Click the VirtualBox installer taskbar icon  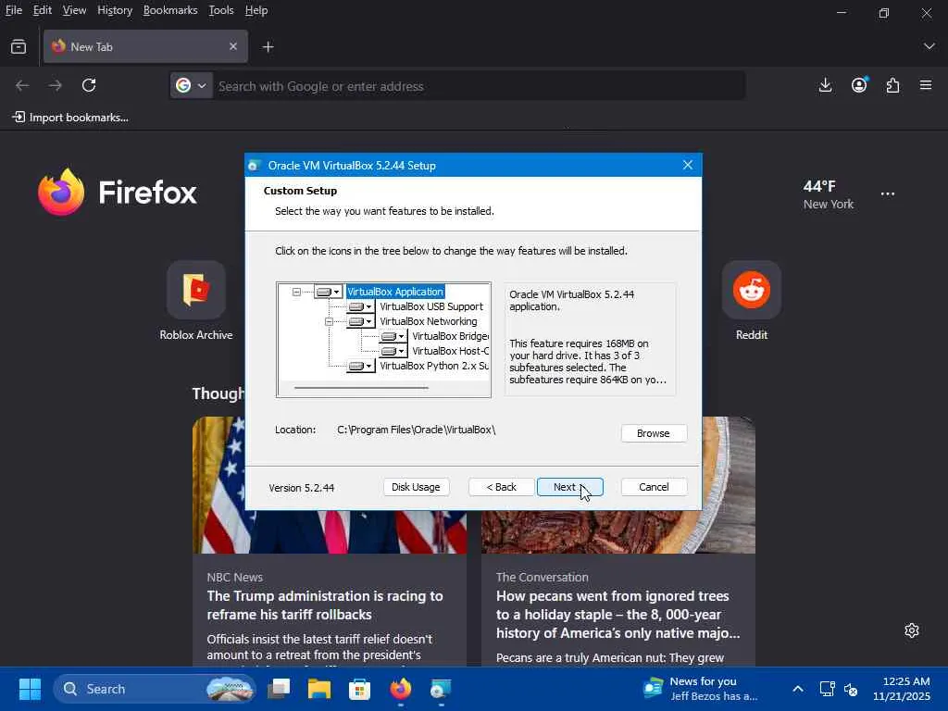point(441,689)
